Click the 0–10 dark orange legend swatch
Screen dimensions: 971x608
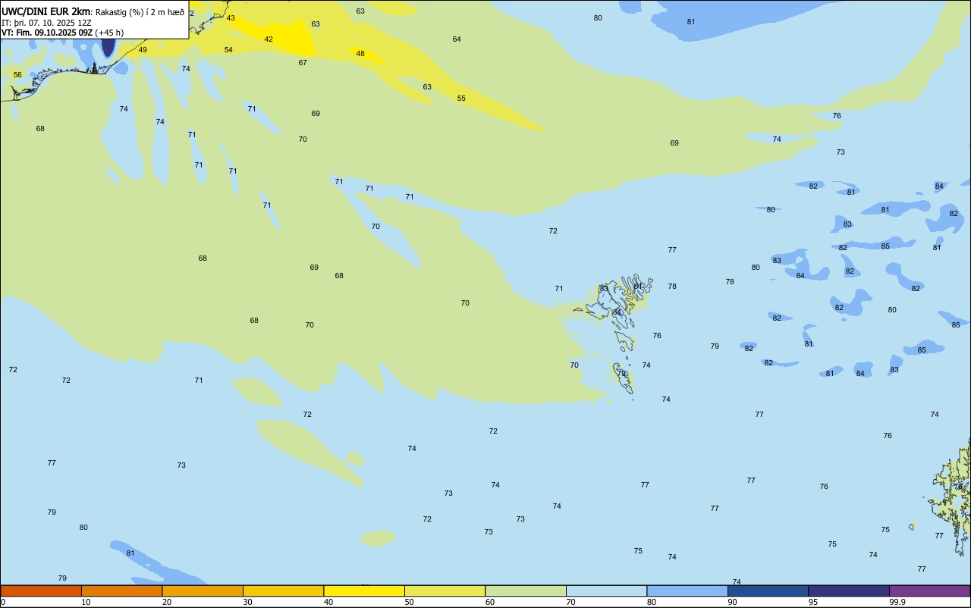point(41,591)
